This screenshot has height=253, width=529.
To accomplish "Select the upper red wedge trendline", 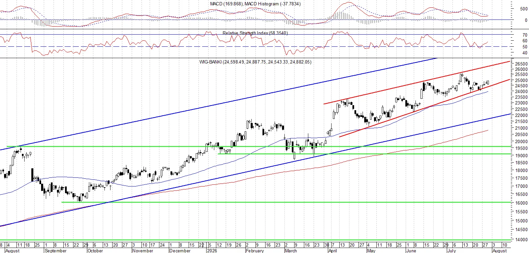I will [x=417, y=83].
